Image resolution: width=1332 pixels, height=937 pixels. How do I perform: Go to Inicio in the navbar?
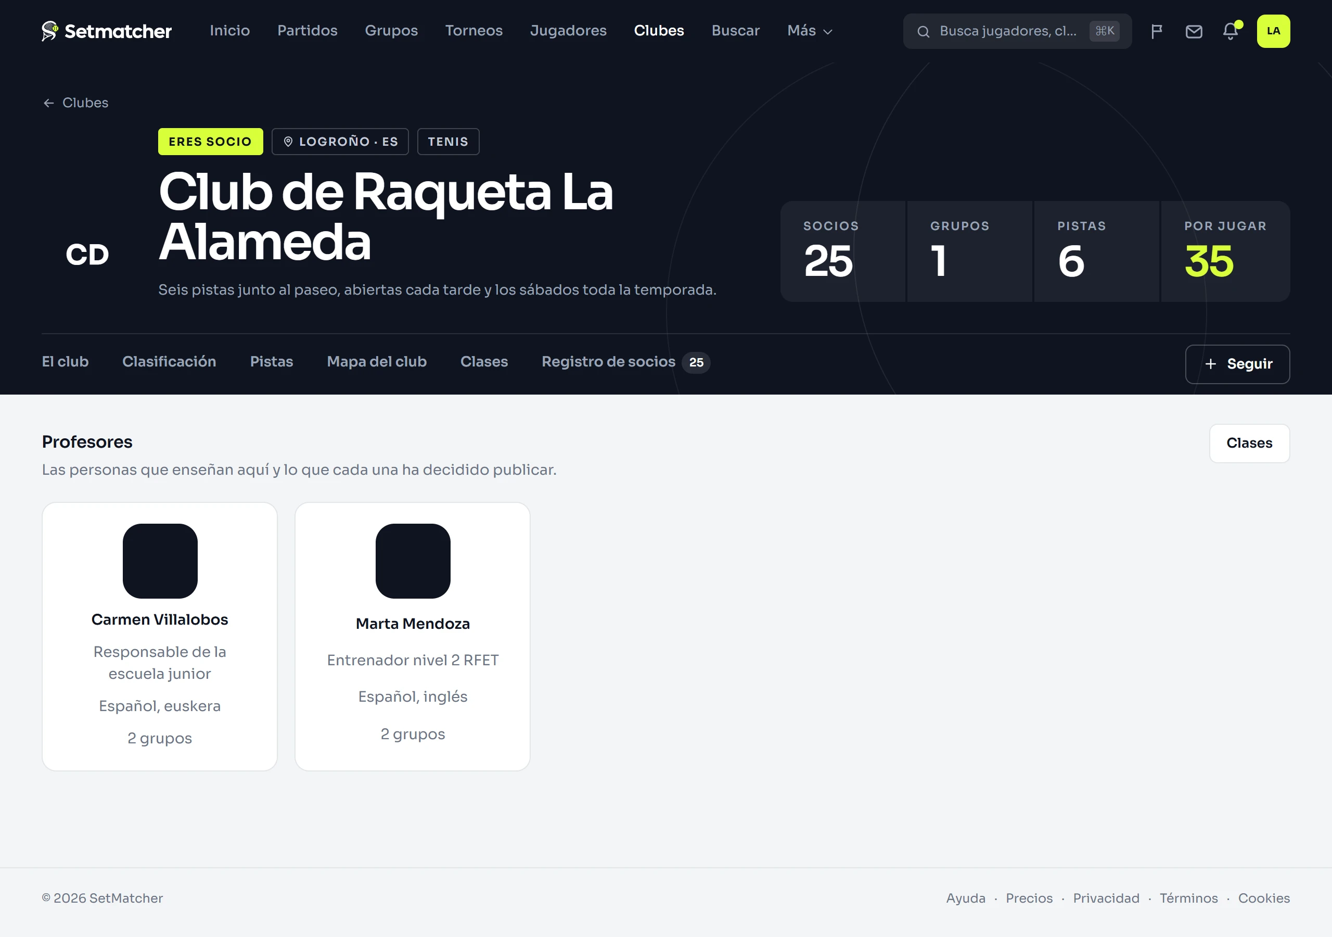(x=230, y=31)
